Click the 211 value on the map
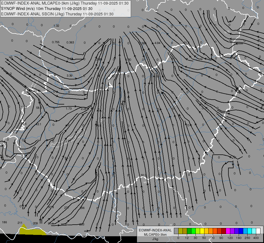The width and height of the screenshot is (264, 243). (x=20, y=223)
